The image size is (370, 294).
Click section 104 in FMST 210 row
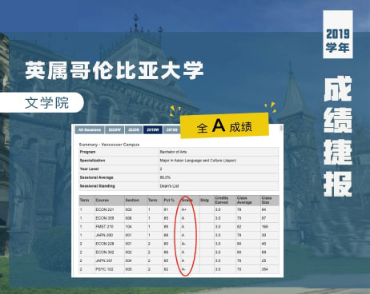point(128,227)
